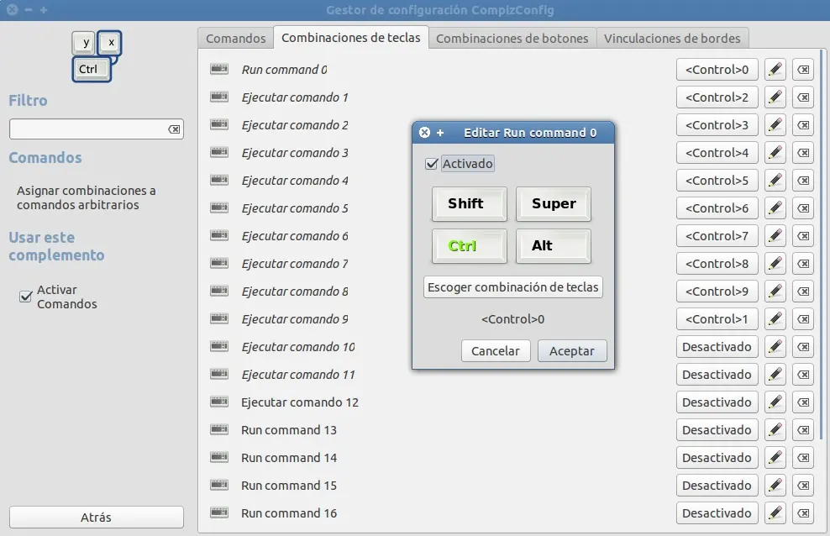Reset Ejecutar comando 2 binding with clear icon
The width and height of the screenshot is (830, 536).
[x=803, y=125]
